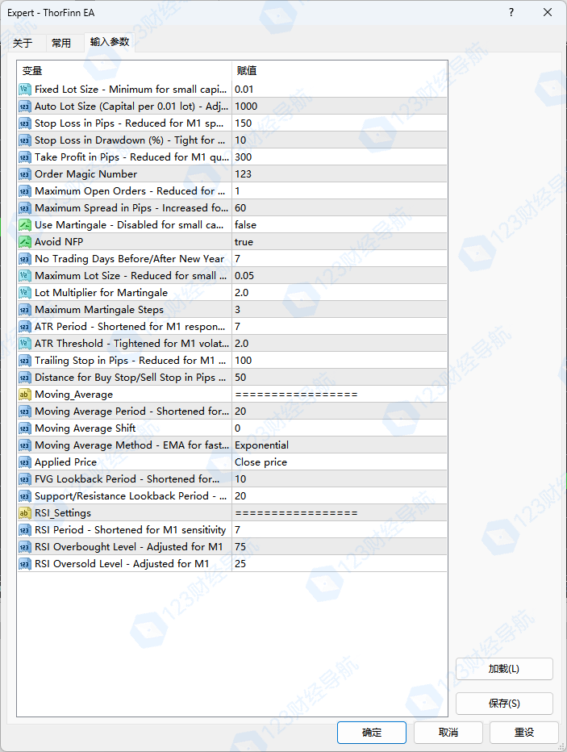The image size is (567, 752).
Task: Select the 输入参数 tab
Action: tap(110, 42)
